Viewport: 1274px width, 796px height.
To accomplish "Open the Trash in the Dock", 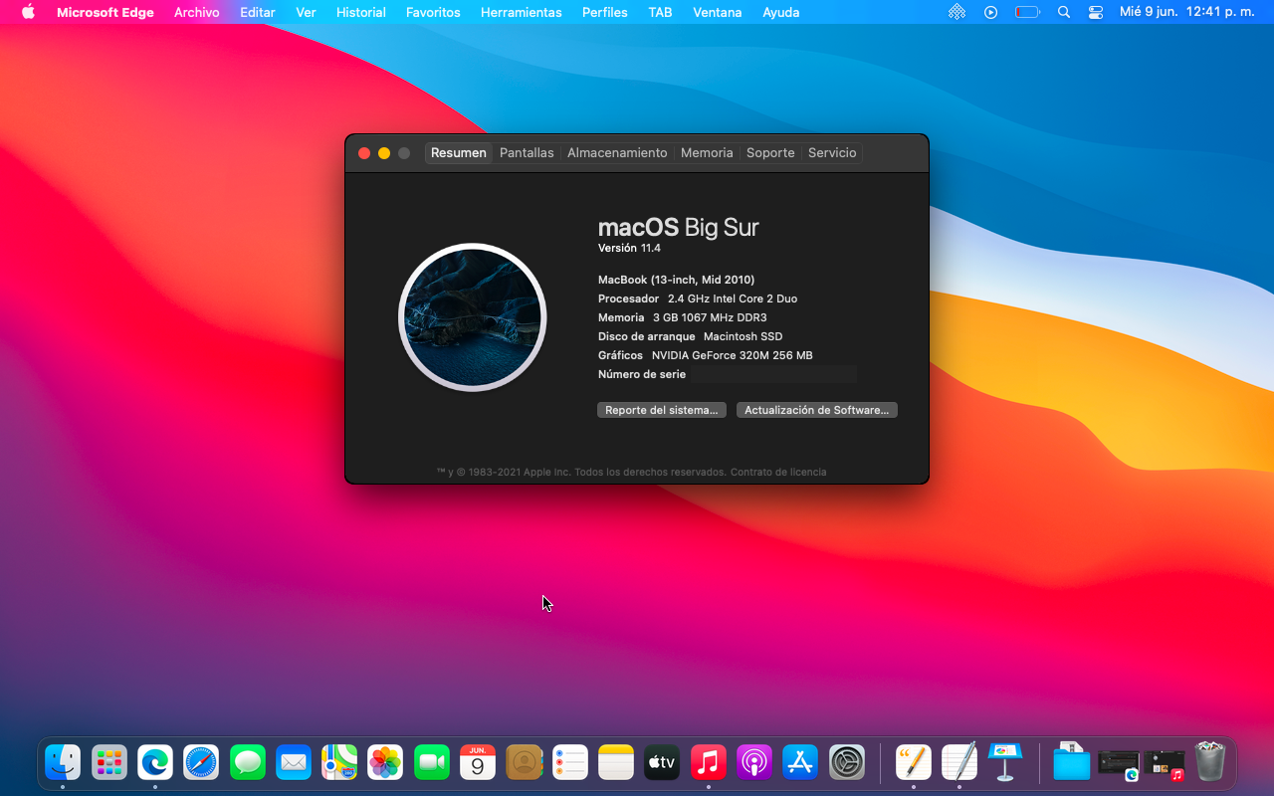I will coord(1209,763).
